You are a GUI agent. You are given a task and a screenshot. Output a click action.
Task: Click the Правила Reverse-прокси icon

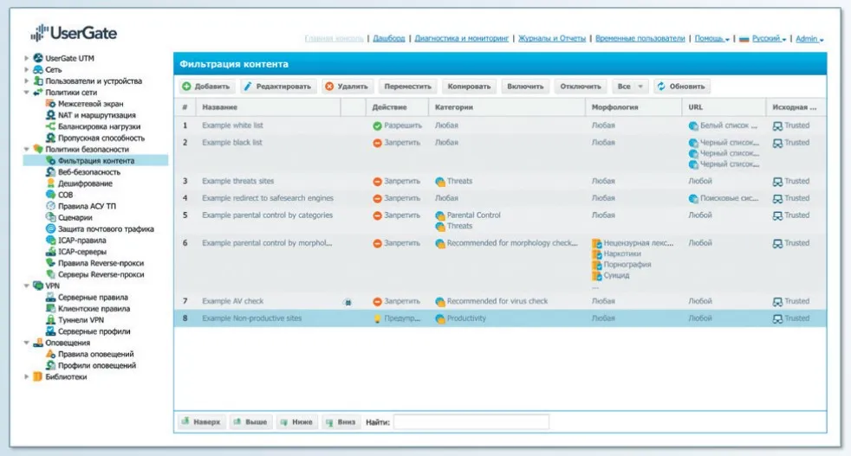click(50, 263)
